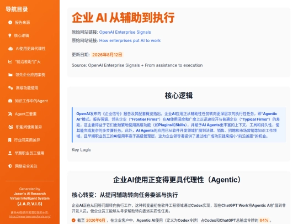Click the tools icon beside Agent三要素
Image resolution: width=298 pixels, height=224 pixels.
point(10,114)
